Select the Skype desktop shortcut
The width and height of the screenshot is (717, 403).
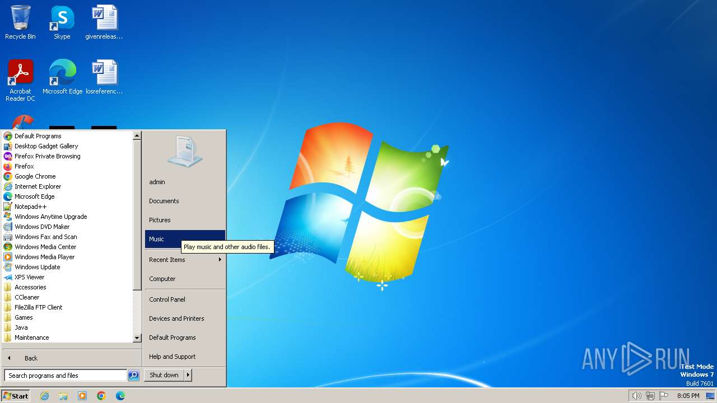pyautogui.click(x=62, y=23)
